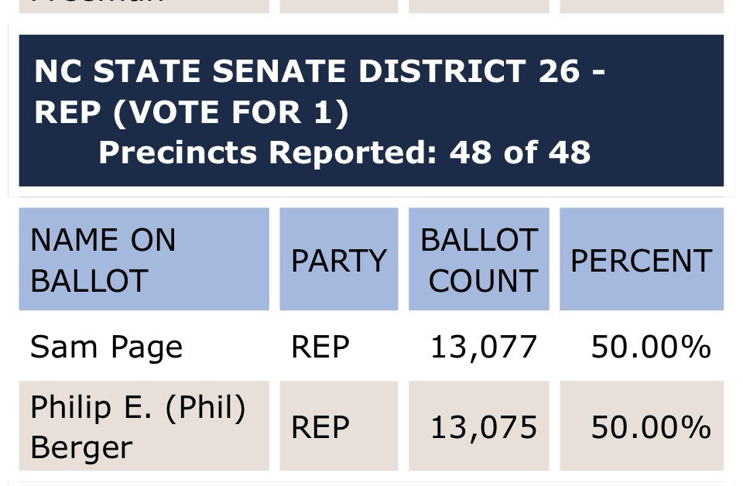
Task: Click the PARTY column header
Action: point(338,261)
